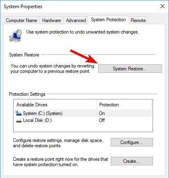Click the Off status for Local Disk
This screenshot has width=169, height=178.
(x=102, y=120)
